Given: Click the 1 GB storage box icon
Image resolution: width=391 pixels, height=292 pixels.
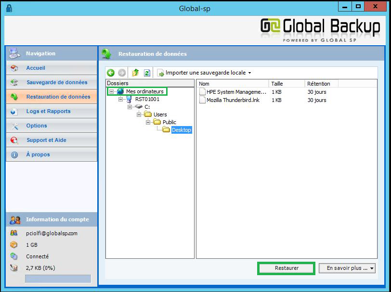Looking at the screenshot, I should (x=14, y=245).
